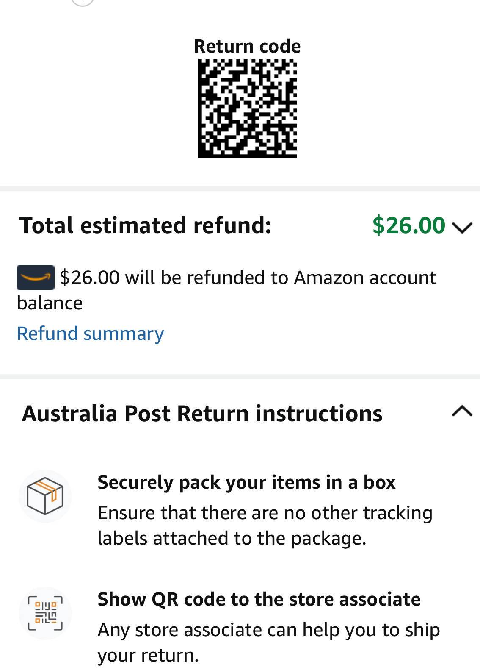Tap the words Amazon account balance
The height and width of the screenshot is (670, 480).
pyautogui.click(x=364, y=278)
